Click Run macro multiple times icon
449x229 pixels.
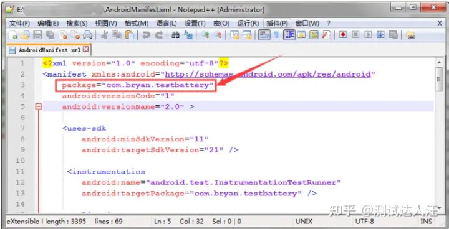(380, 35)
